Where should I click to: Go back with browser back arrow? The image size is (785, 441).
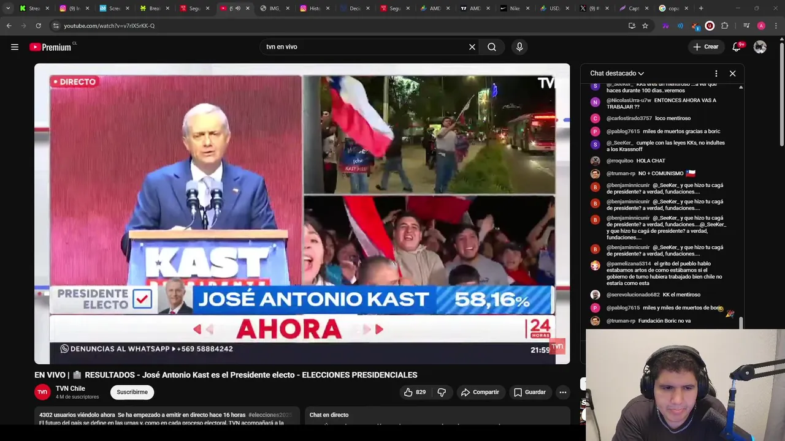[x=9, y=26]
